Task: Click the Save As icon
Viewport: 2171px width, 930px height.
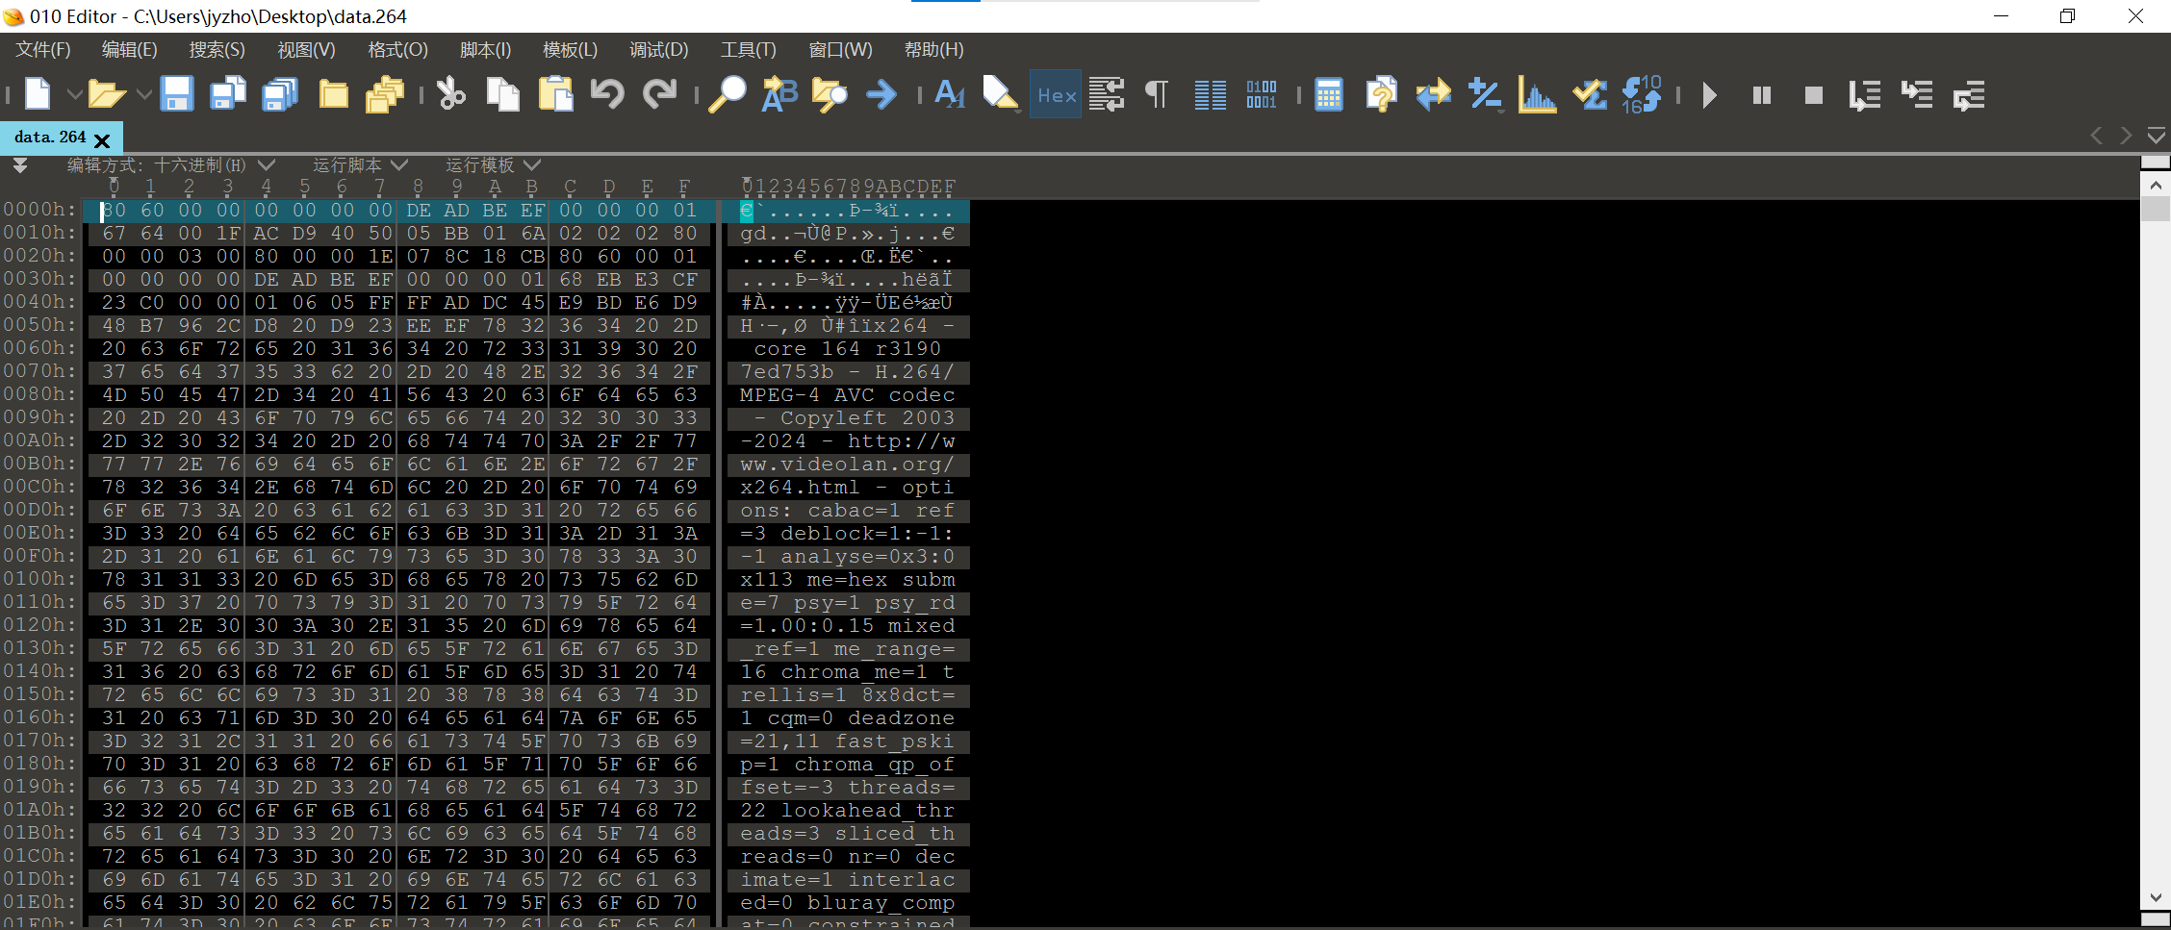Action: [229, 94]
